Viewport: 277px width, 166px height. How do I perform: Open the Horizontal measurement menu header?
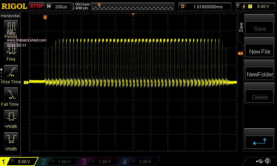coord(11,16)
